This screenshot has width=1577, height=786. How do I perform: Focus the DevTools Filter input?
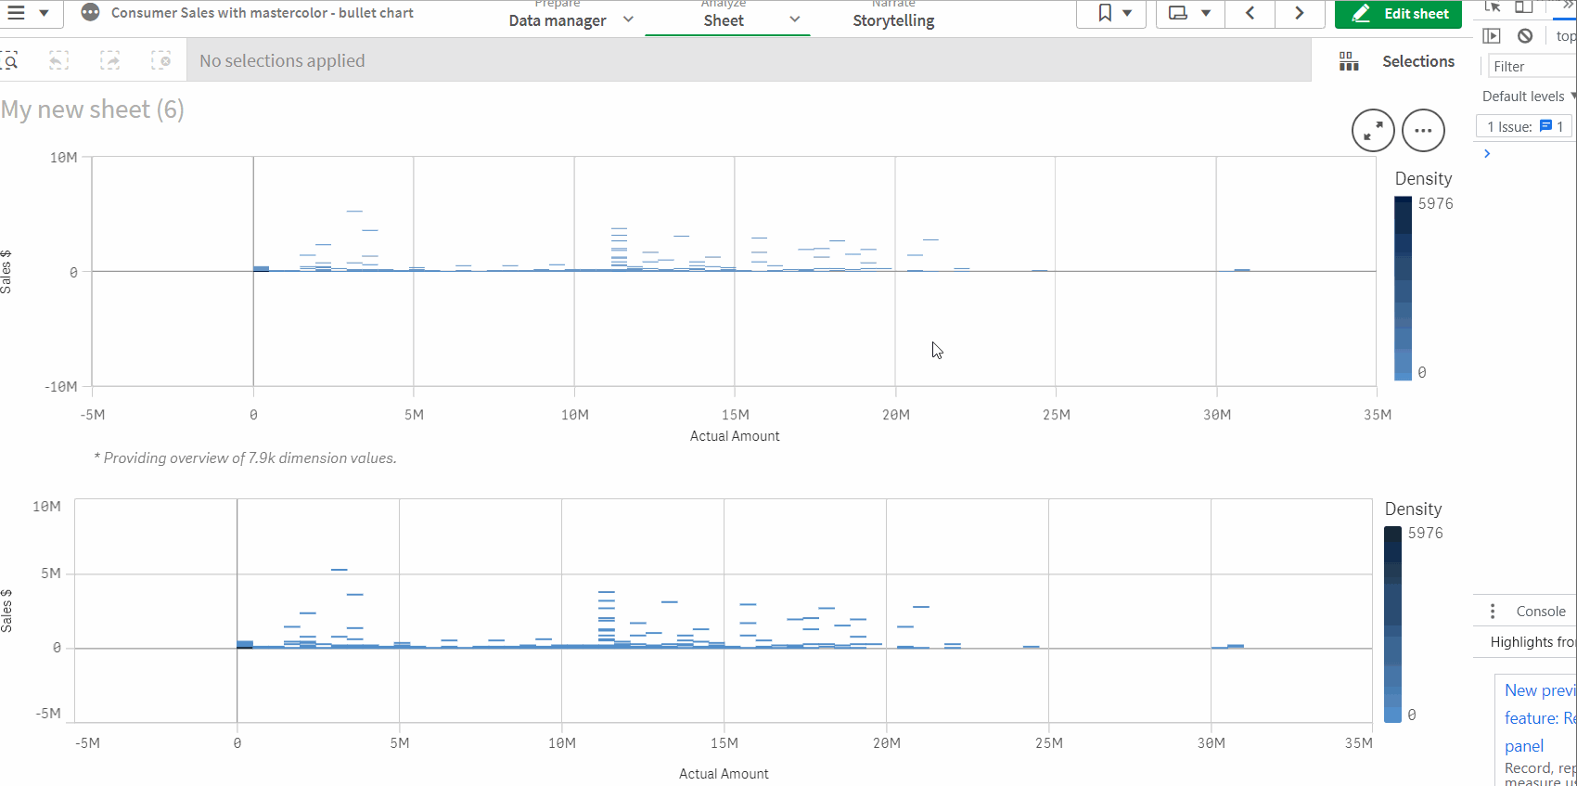pyautogui.click(x=1532, y=67)
